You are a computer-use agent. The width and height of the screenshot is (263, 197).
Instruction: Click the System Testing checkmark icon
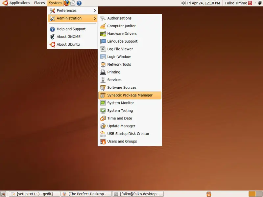103,111
